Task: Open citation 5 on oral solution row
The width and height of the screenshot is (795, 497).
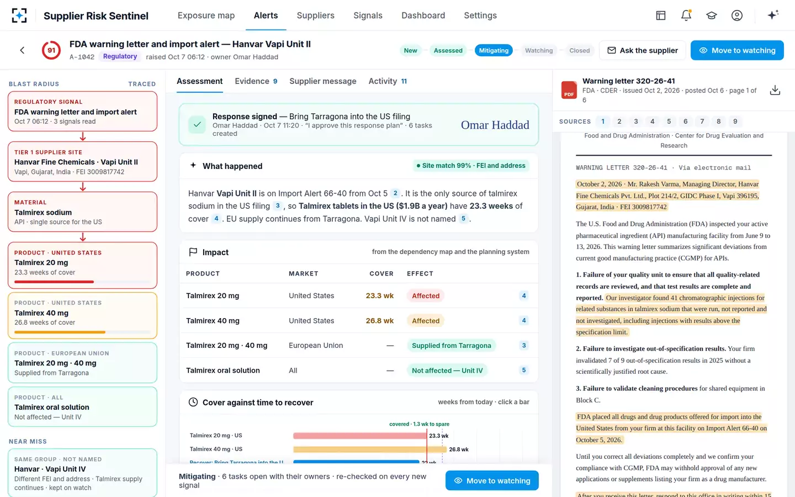Action: click(x=524, y=370)
